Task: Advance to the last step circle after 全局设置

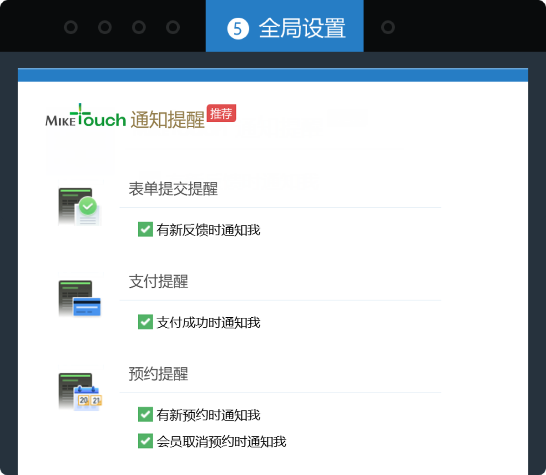Action: tap(388, 27)
